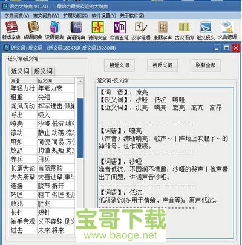
Task: Select the 过去 row
Action: 42,230
